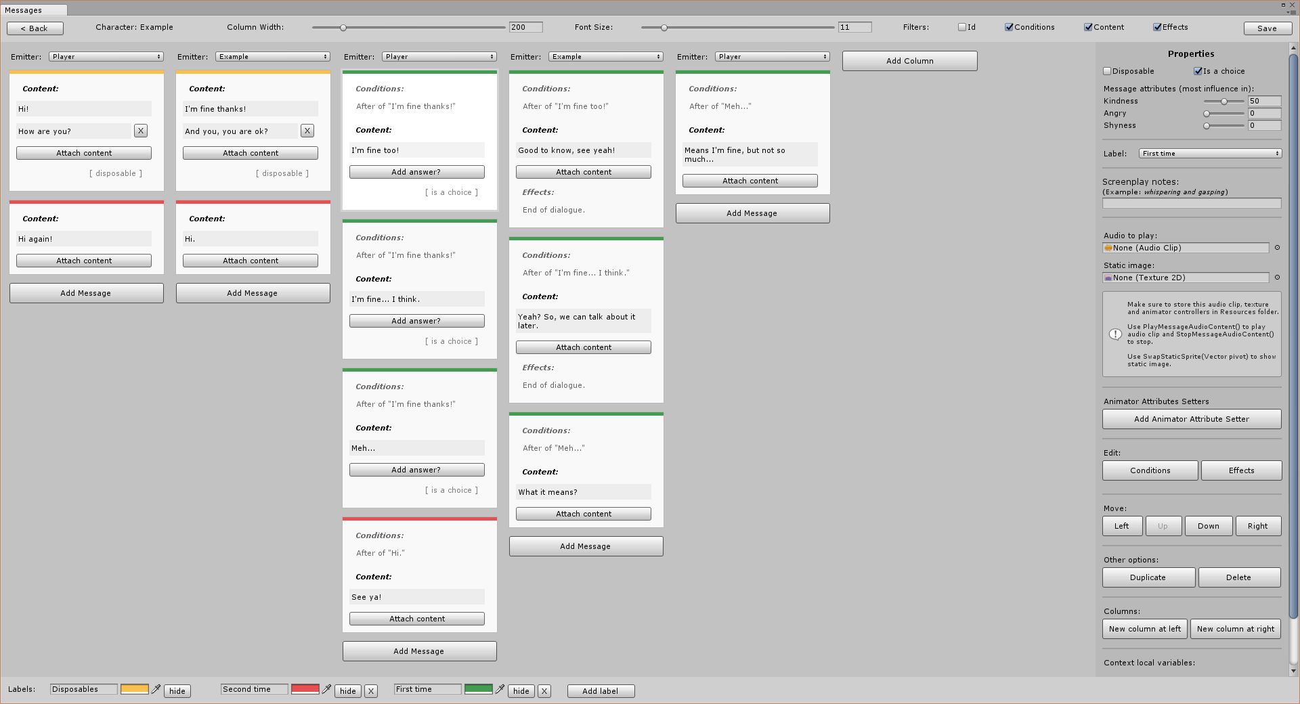Pick color with Disposables label eyedropper
1300x704 pixels.
click(x=156, y=689)
